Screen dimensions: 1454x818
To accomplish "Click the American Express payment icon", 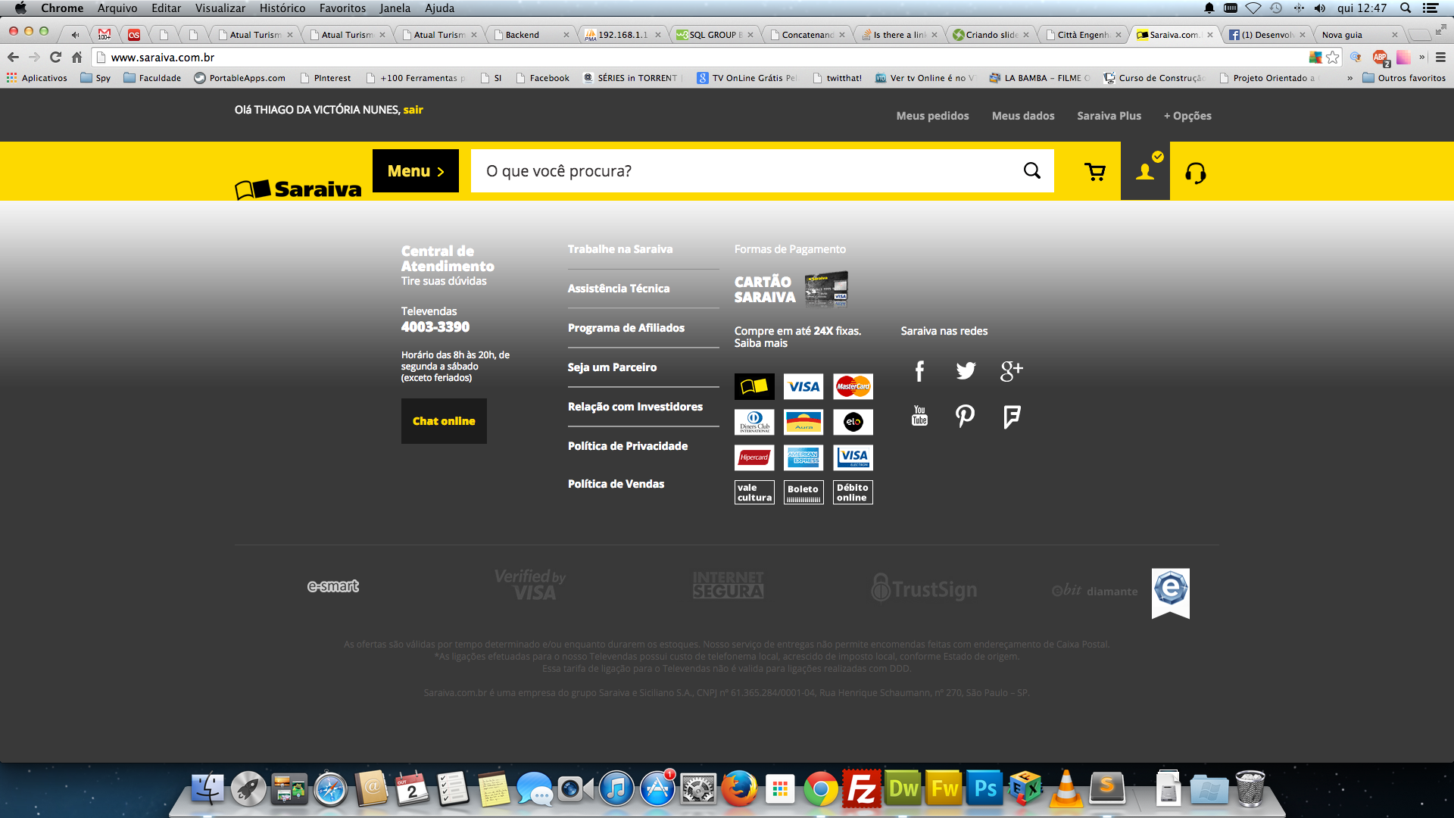I will 803,457.
